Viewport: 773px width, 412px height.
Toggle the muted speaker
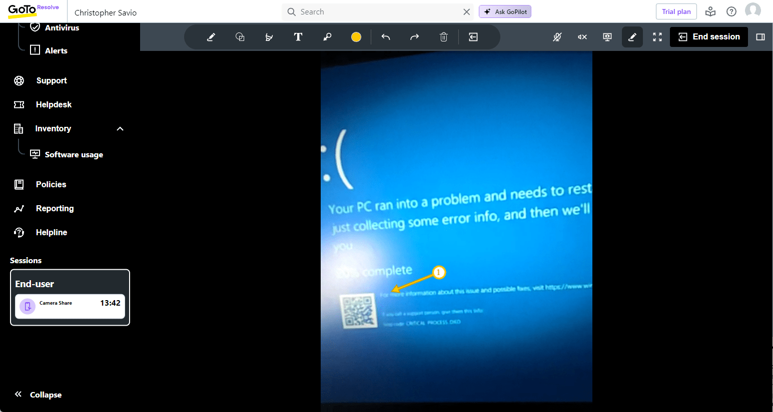[582, 37]
